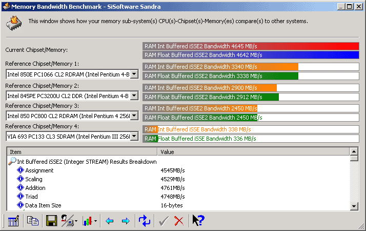This screenshot has width=366, height=231.
Task: Click the info icon next to Addition
Action: [x=21, y=187]
